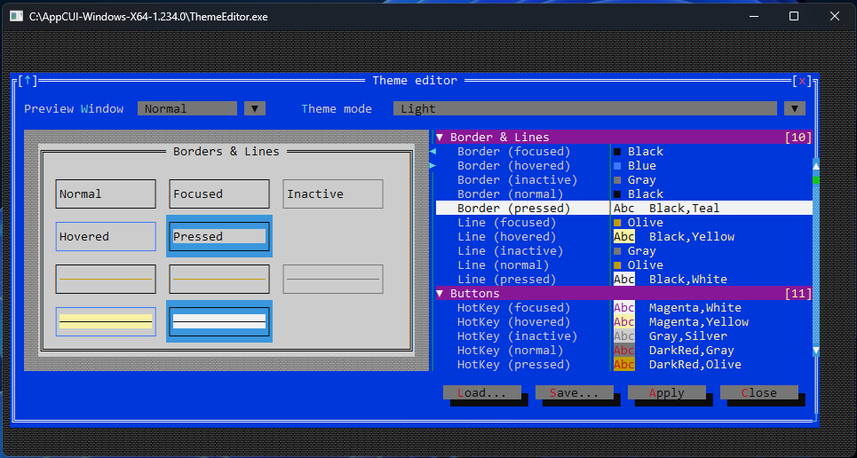Click the [10] item count of Border & Lines
The height and width of the screenshot is (458, 857).
pos(798,138)
